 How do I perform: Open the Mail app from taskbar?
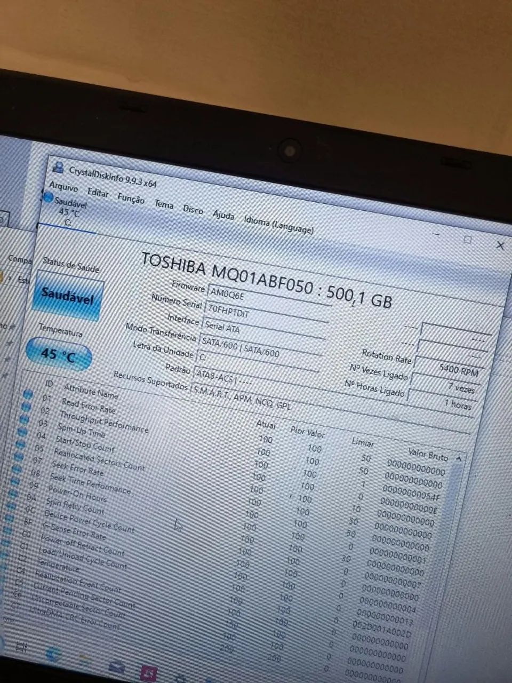(117, 667)
